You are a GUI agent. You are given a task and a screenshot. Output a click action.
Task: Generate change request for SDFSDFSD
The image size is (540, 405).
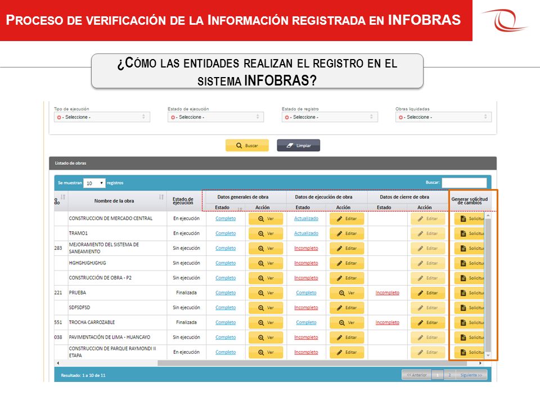[470, 308]
